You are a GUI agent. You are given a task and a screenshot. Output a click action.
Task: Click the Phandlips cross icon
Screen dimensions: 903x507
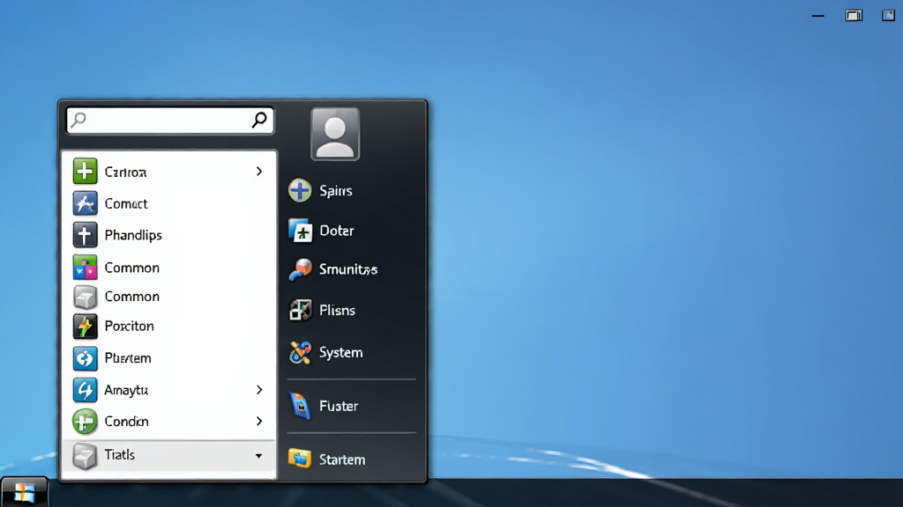[85, 235]
